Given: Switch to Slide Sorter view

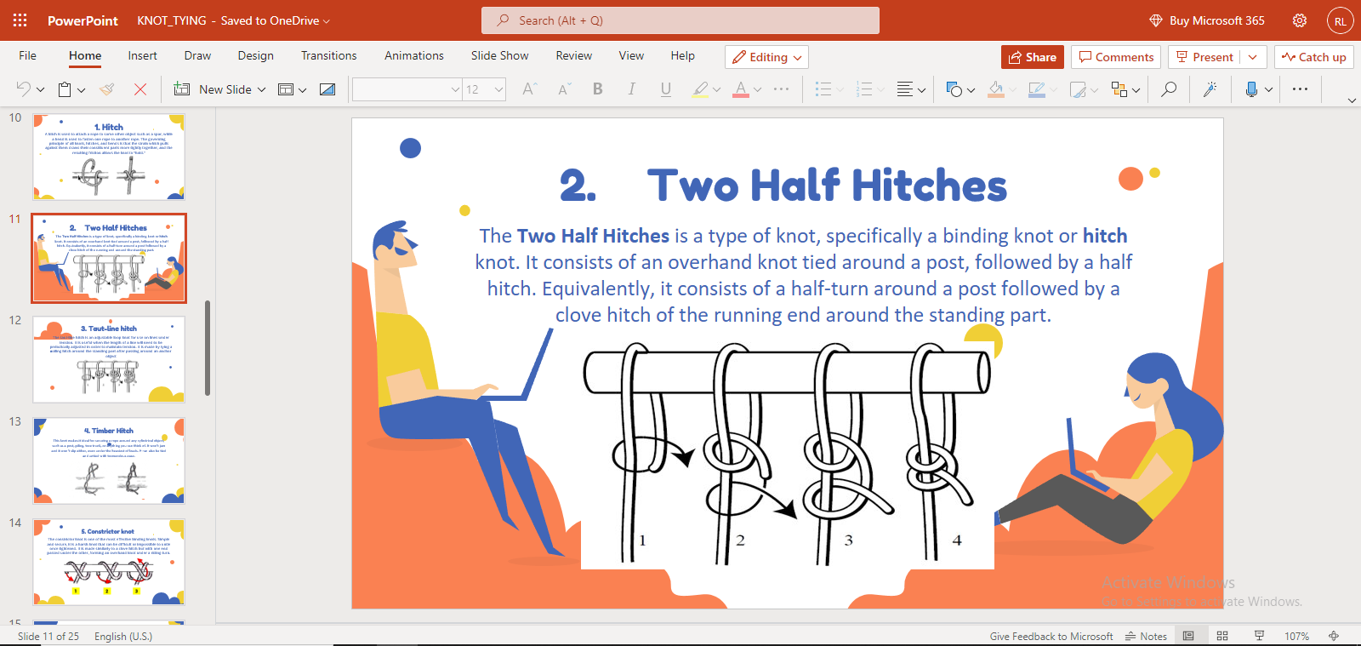Looking at the screenshot, I should click(1222, 636).
